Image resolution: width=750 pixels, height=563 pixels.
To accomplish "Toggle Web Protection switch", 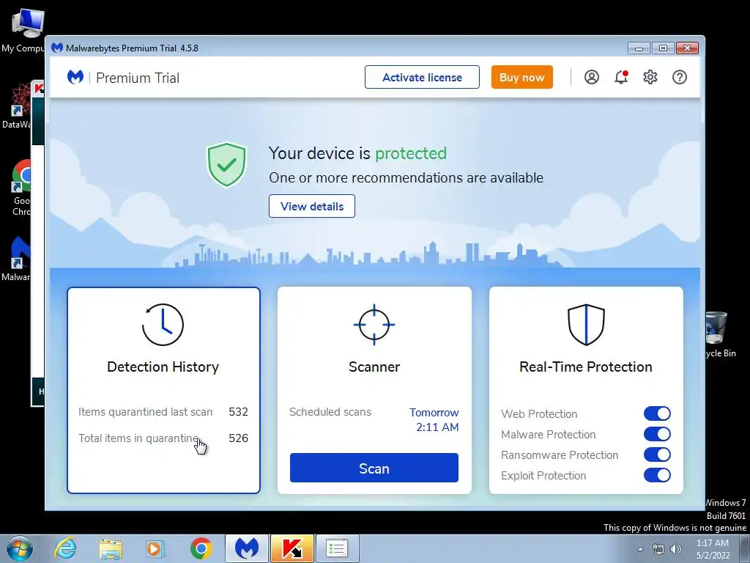I will 657,413.
